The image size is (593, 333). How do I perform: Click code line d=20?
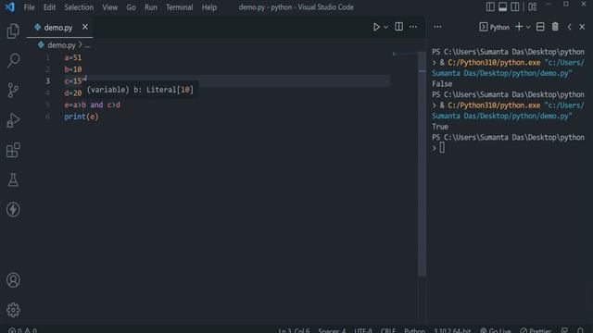[73, 92]
